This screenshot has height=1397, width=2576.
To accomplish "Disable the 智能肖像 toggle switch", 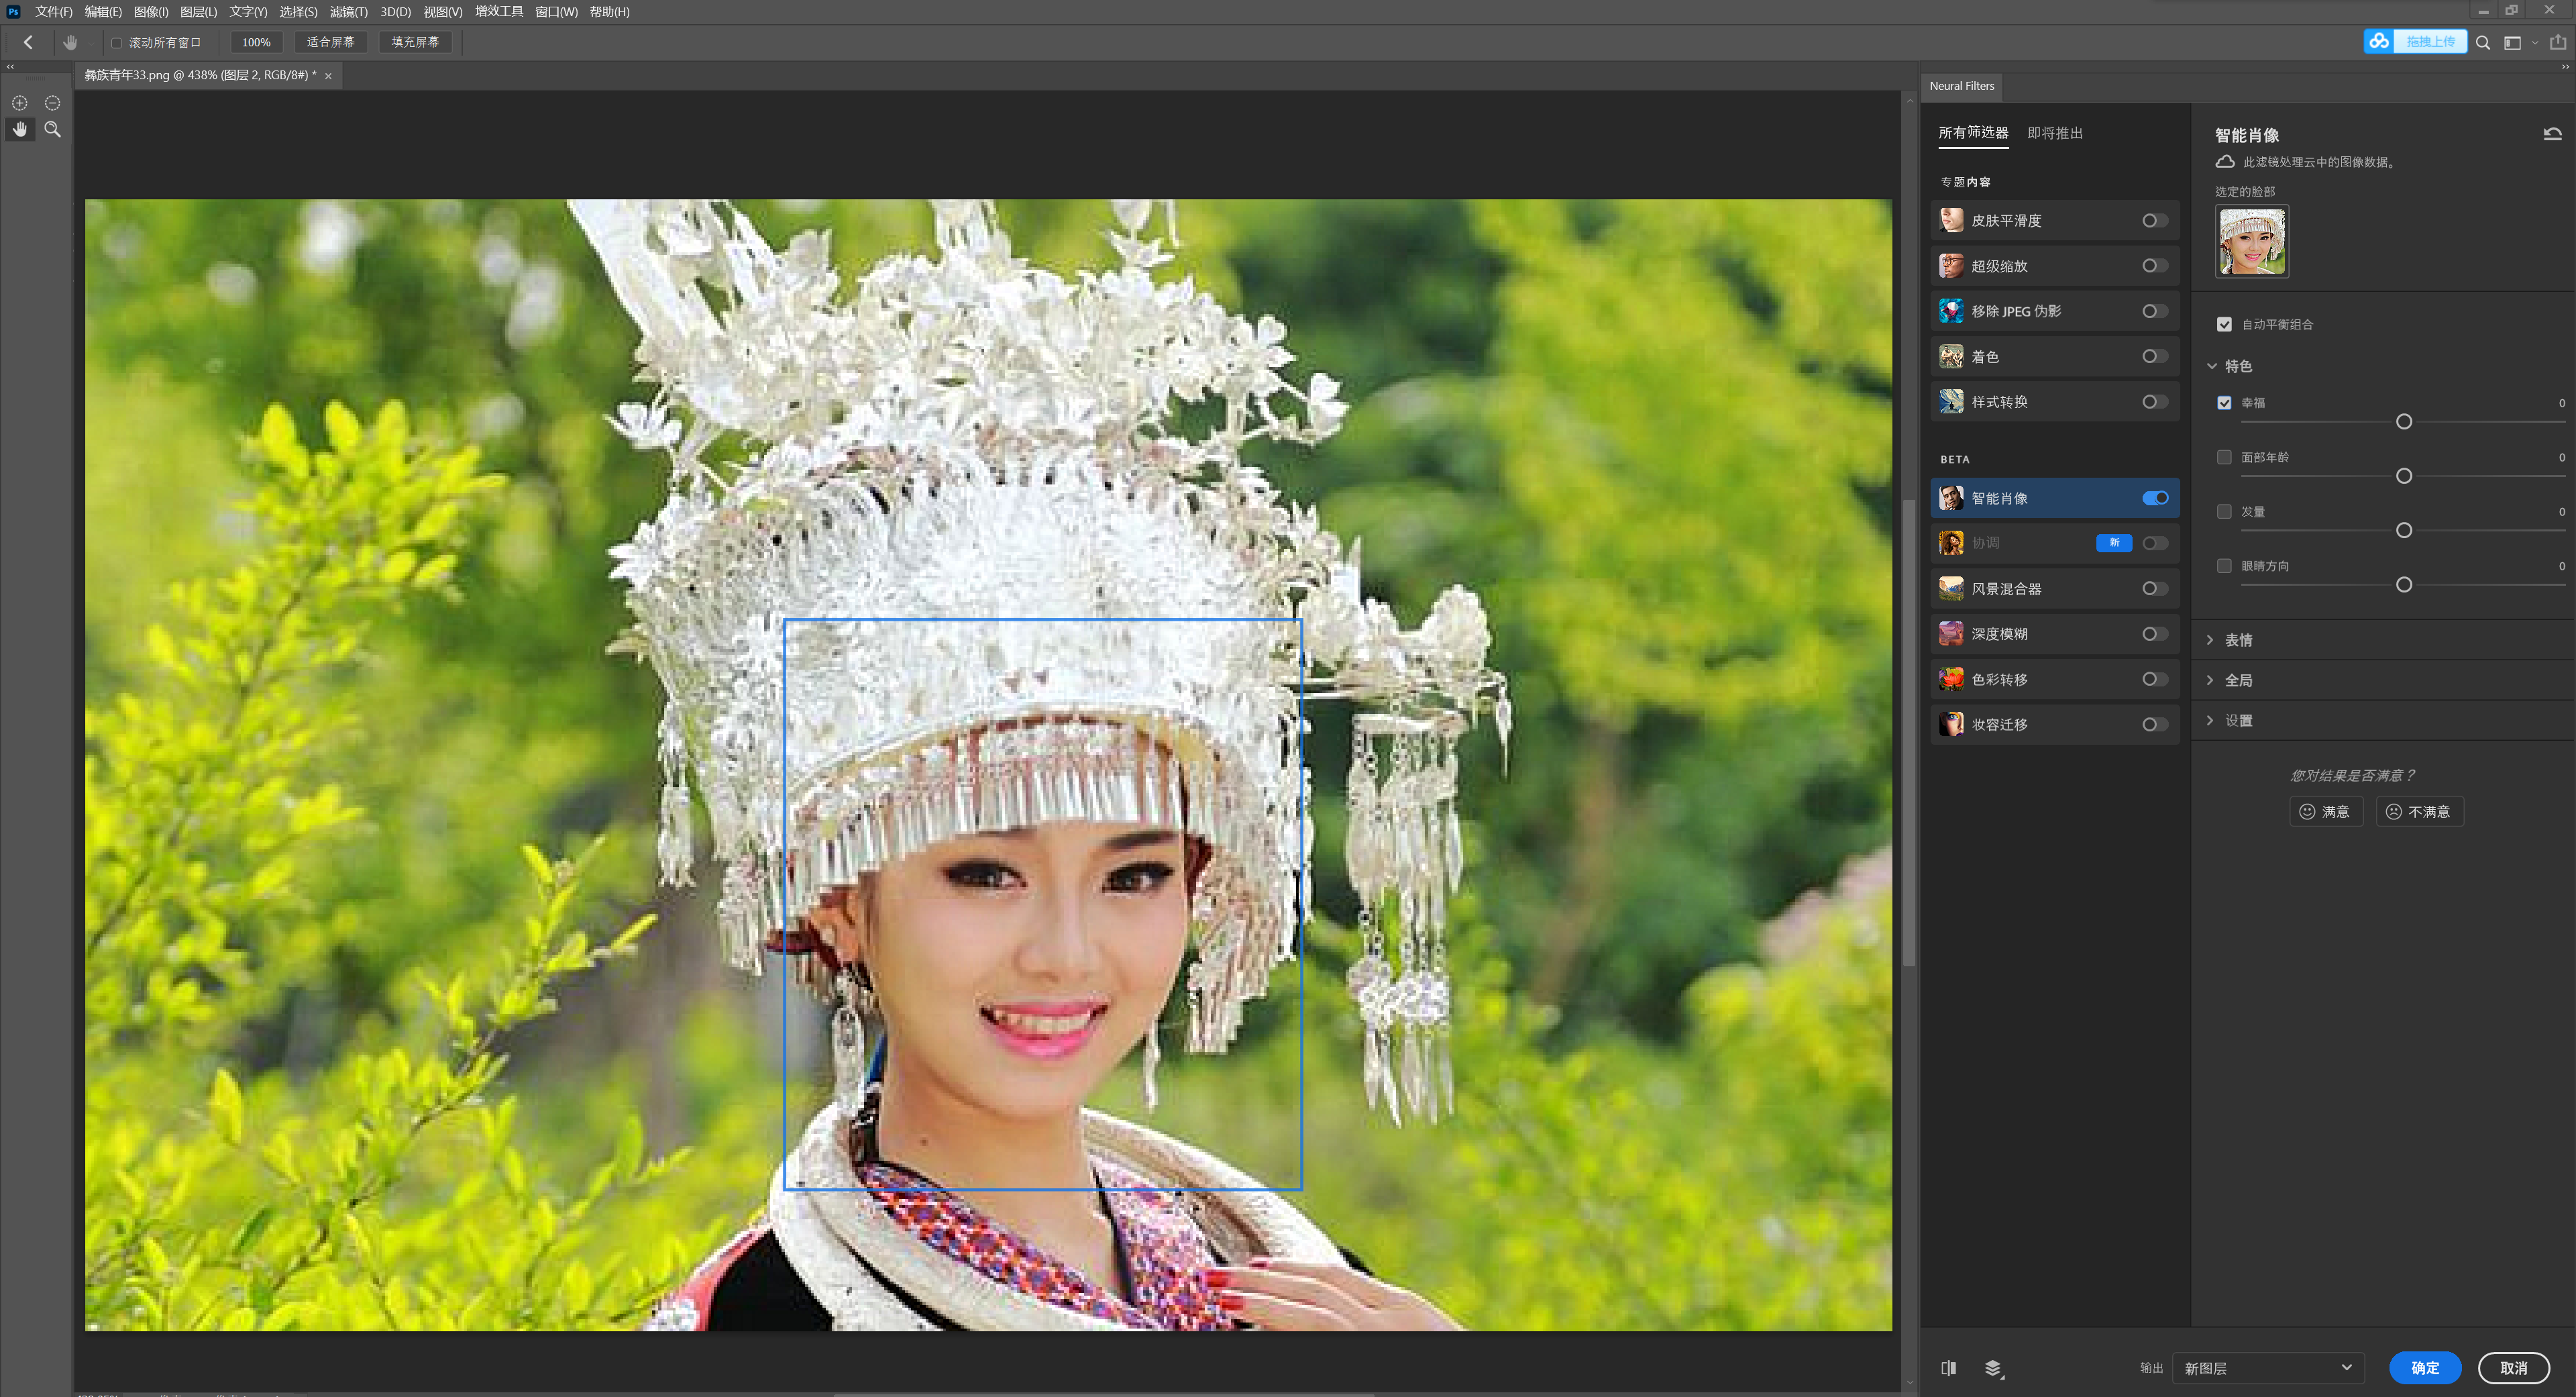I will coord(2155,498).
